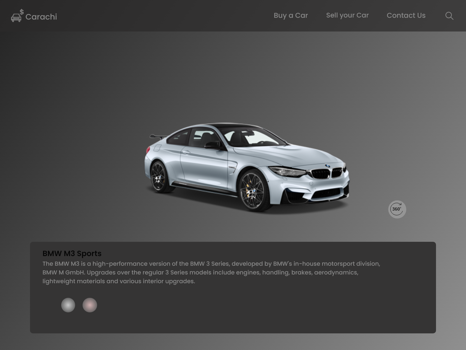Click the magnifying glass in the top right corner
The height and width of the screenshot is (350, 466).
tap(449, 16)
